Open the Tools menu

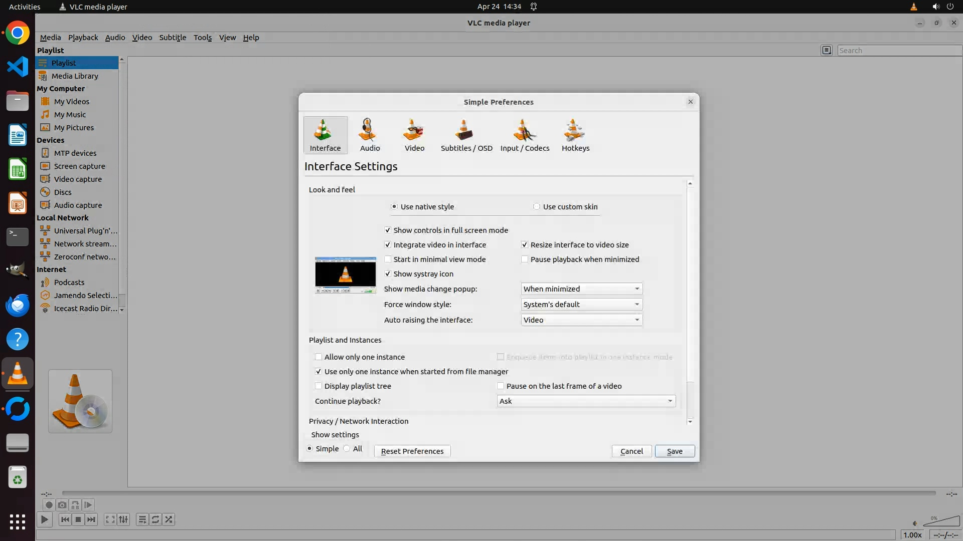click(203, 38)
